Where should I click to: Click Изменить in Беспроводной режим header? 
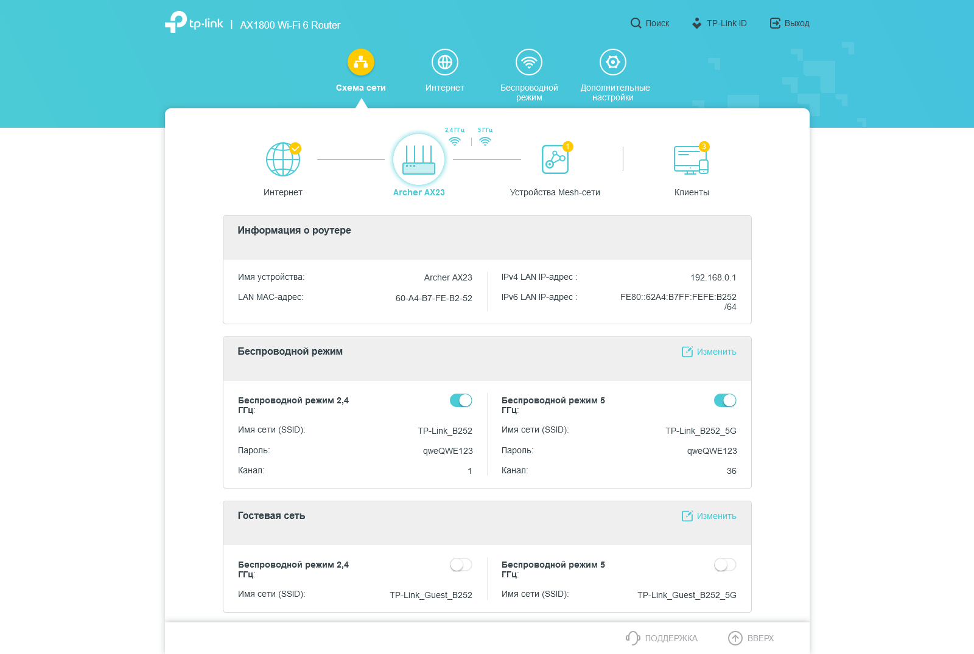pos(716,352)
